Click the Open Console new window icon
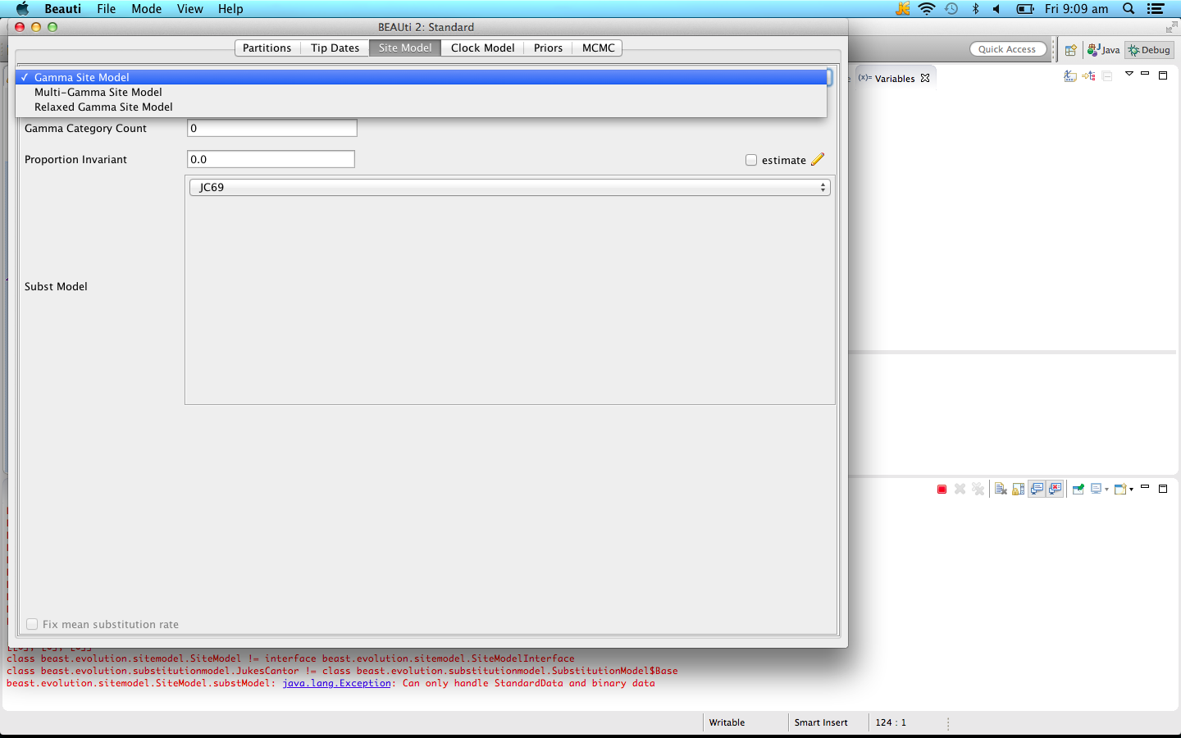The image size is (1181, 738). tap(1120, 490)
